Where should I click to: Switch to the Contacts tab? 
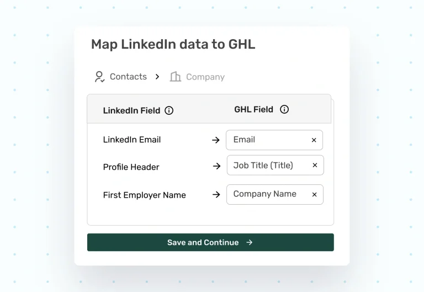pos(128,77)
